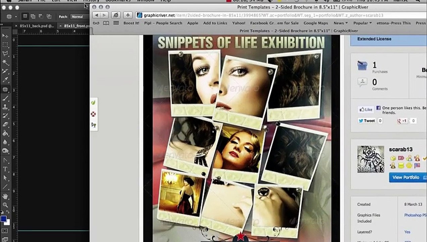Select the Path Selection tool
This screenshot has width=427, height=242.
5,178
